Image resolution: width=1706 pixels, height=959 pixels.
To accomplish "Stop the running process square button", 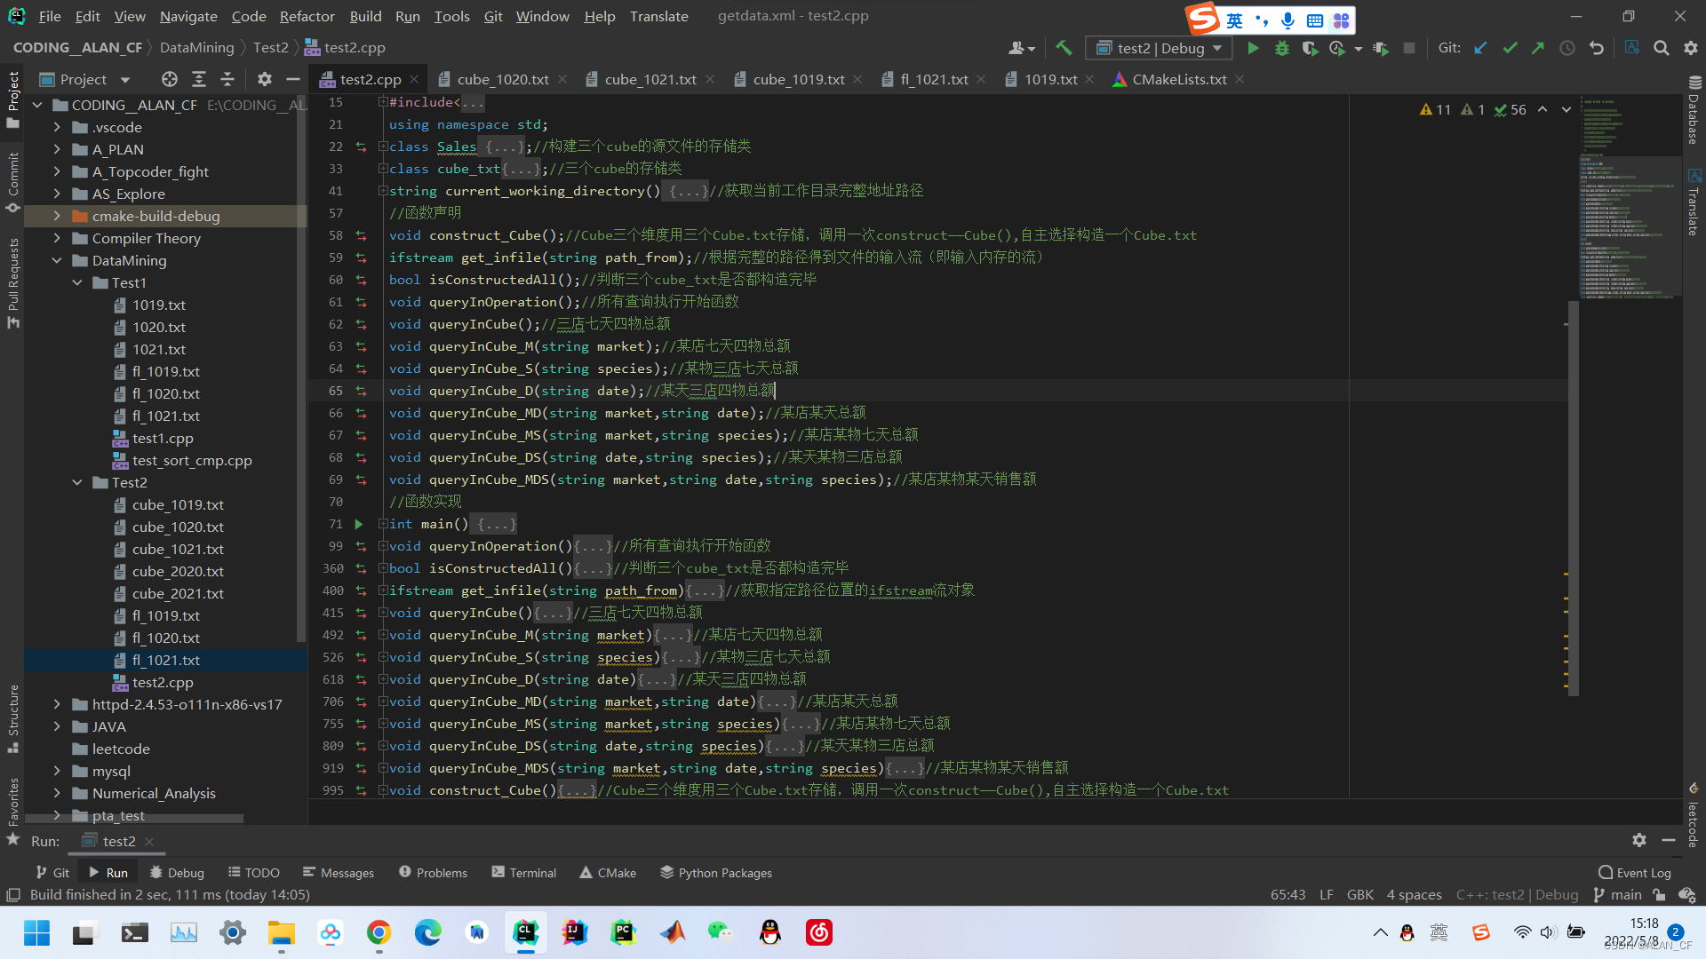I will tap(1409, 48).
